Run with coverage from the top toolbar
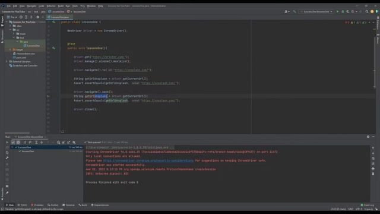 (x=348, y=11)
